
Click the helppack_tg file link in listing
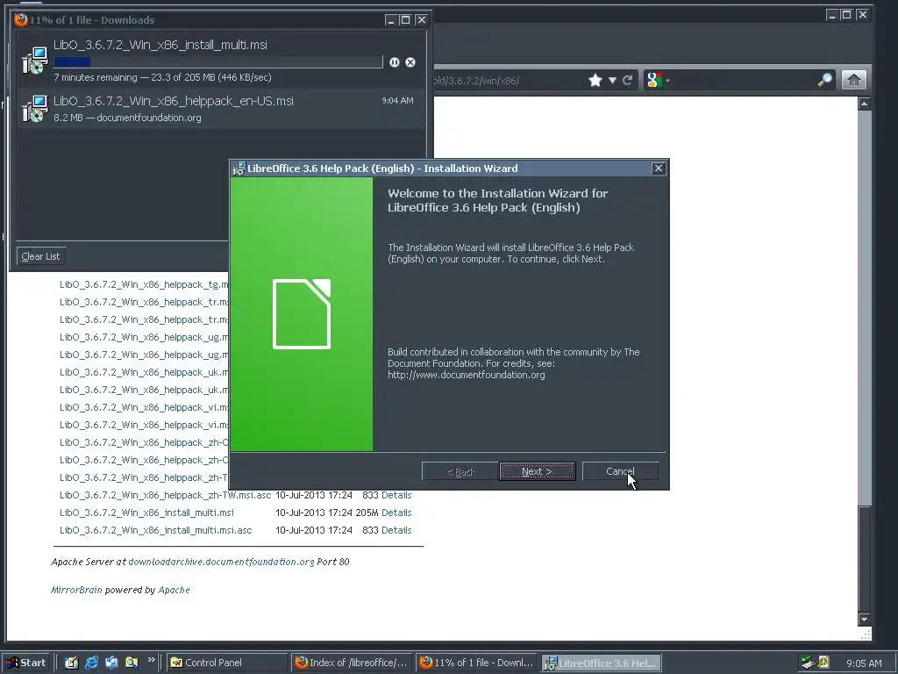pos(144,284)
